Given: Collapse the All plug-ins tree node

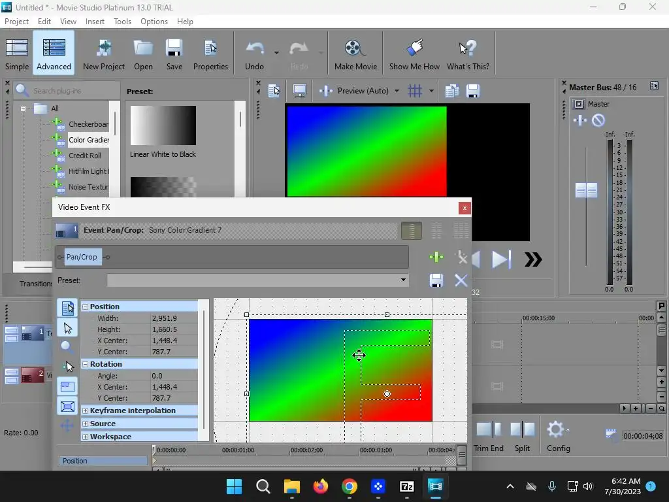Looking at the screenshot, I should coord(23,109).
